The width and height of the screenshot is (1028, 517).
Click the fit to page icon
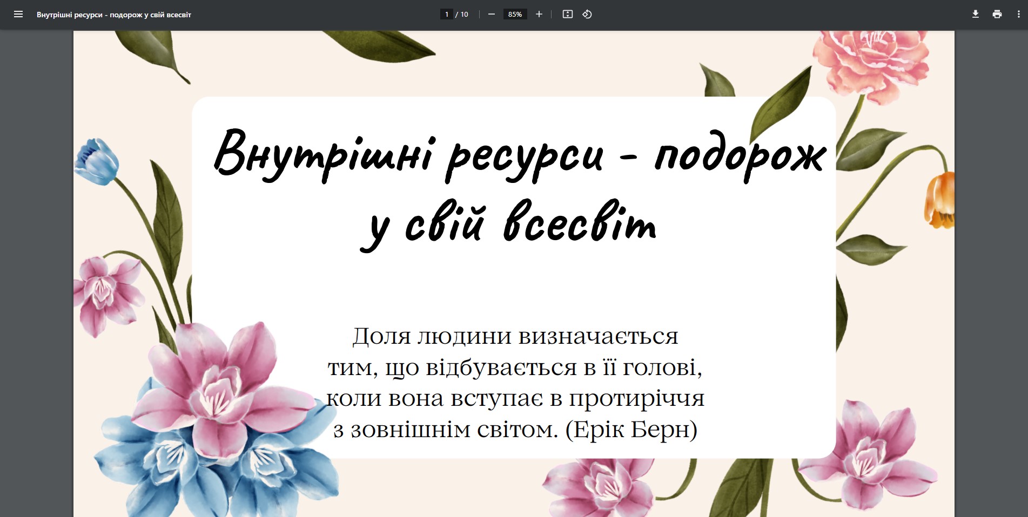tap(567, 15)
